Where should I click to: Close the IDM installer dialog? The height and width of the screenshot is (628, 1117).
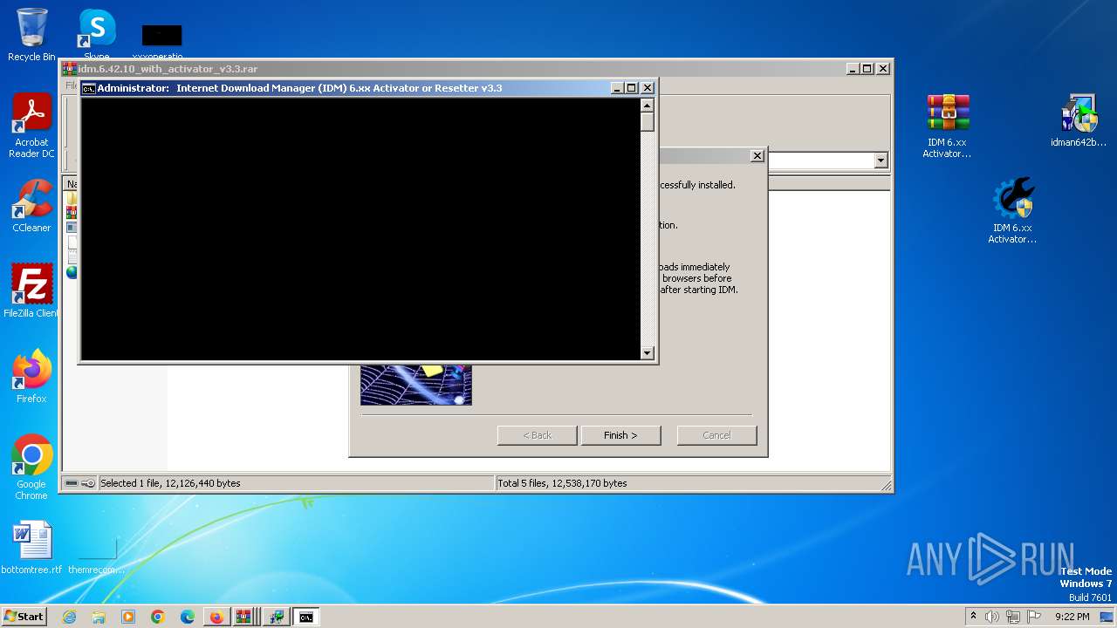point(757,156)
